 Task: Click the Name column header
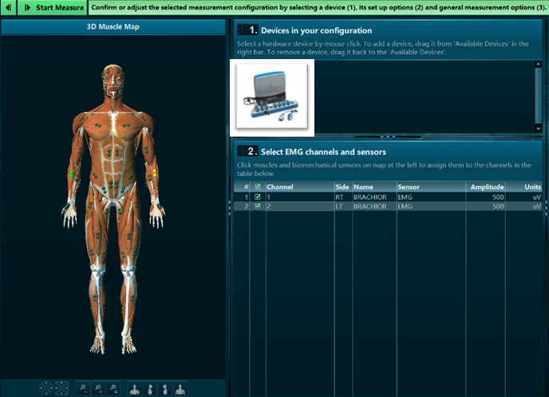374,187
